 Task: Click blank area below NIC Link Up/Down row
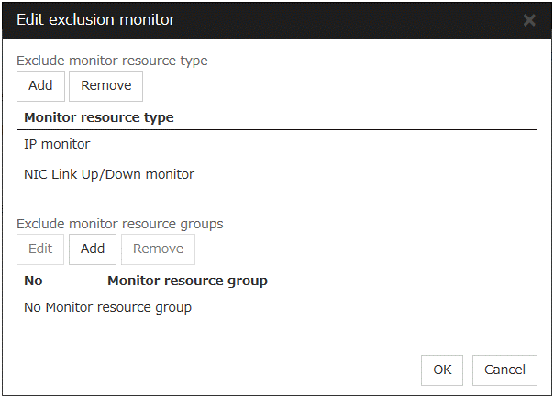275,200
